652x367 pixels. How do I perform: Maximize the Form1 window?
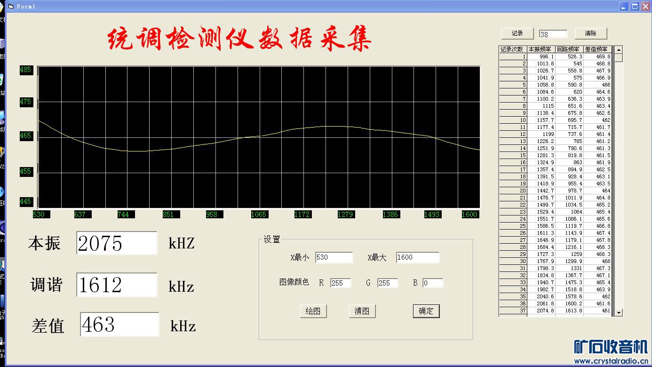click(x=634, y=6)
